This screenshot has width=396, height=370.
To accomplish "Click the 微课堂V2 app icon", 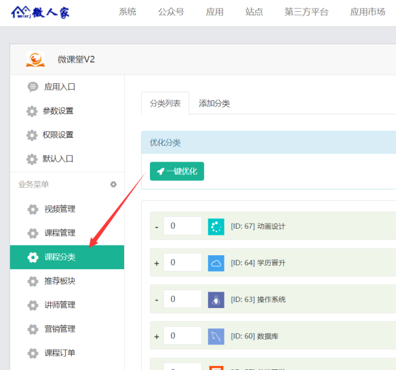I will coord(36,59).
